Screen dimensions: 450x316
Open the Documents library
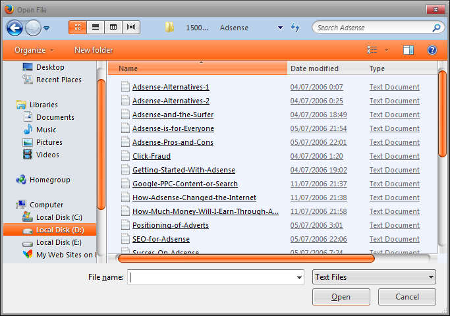(x=49, y=117)
